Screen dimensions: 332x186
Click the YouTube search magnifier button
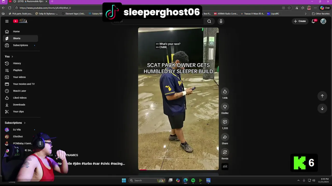209,21
